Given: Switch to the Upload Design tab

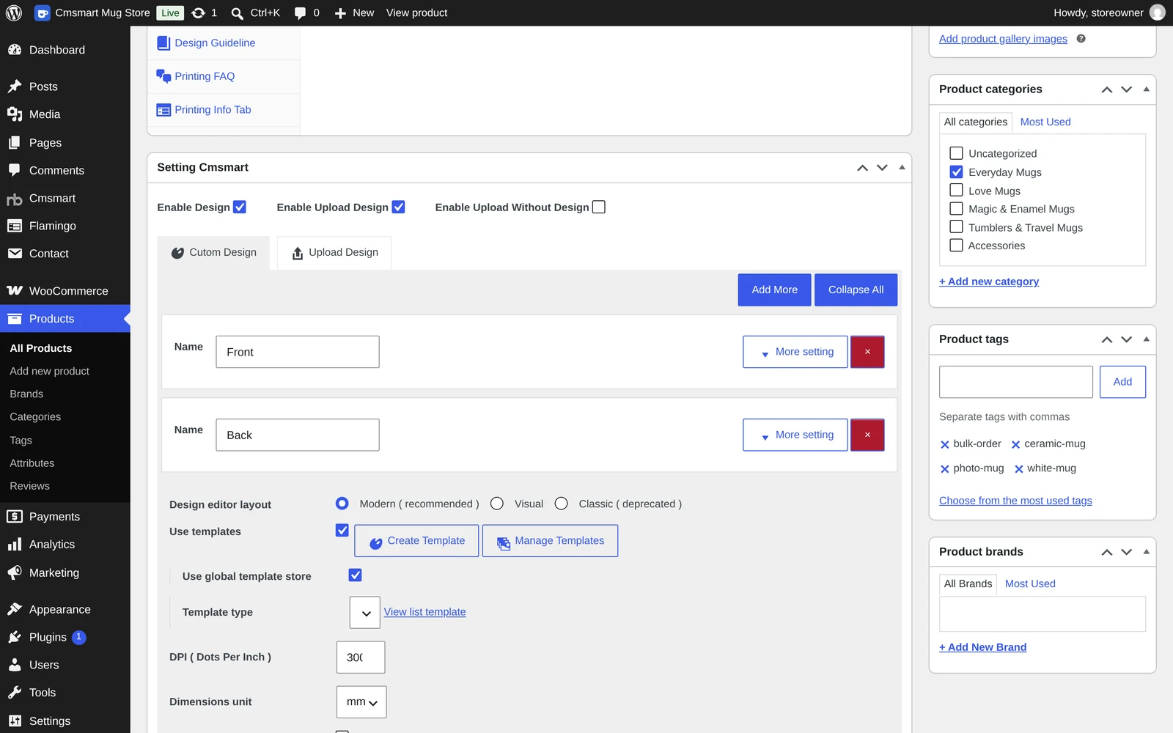Looking at the screenshot, I should point(334,253).
